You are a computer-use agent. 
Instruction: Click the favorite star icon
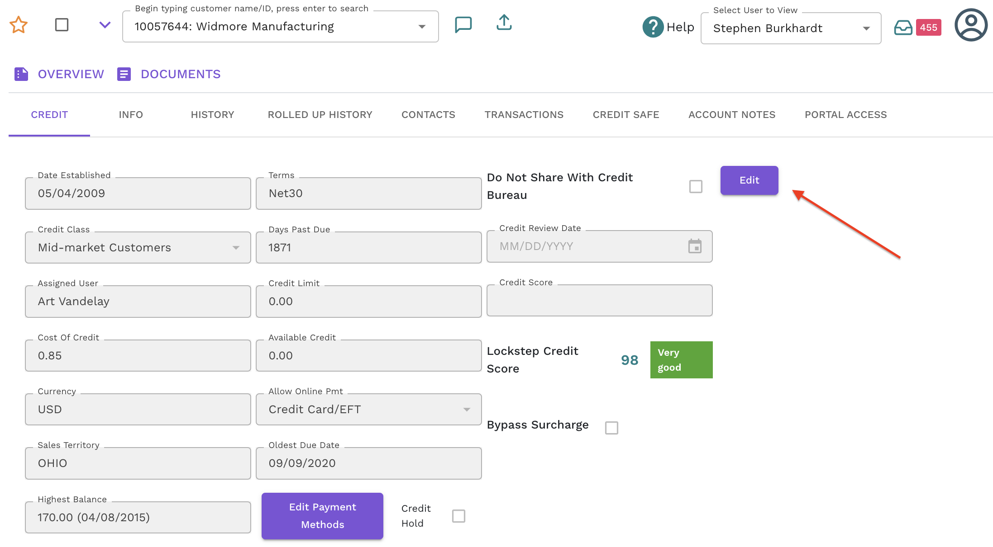(x=19, y=25)
